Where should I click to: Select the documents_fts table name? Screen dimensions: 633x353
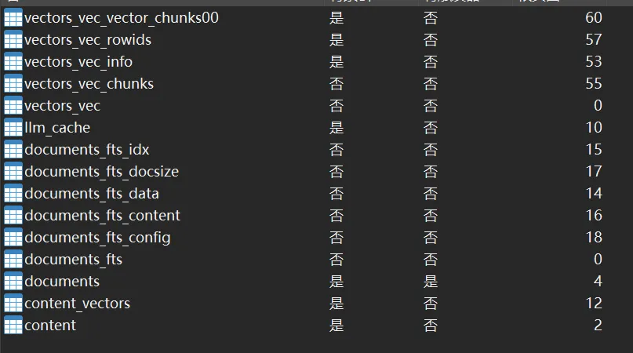(x=73, y=260)
